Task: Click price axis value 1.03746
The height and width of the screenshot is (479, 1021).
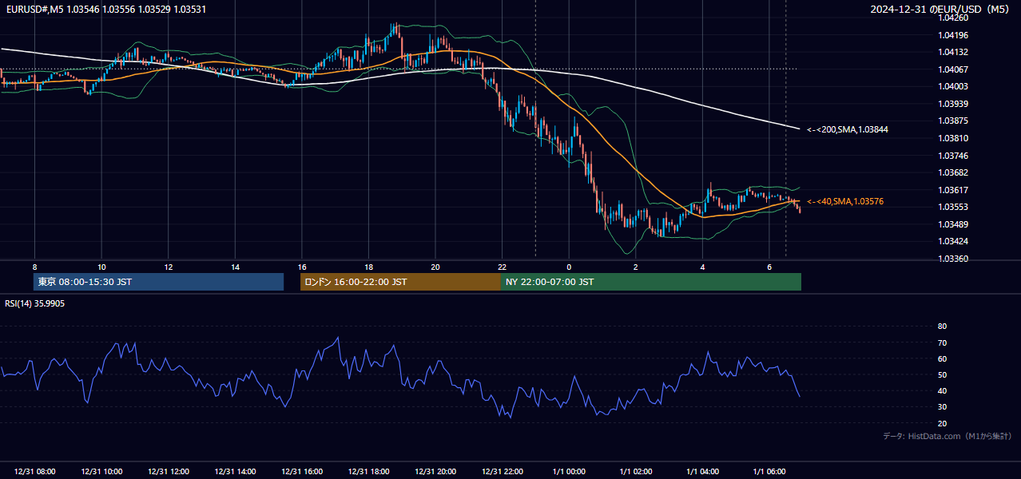Action: pyautogui.click(x=952, y=156)
